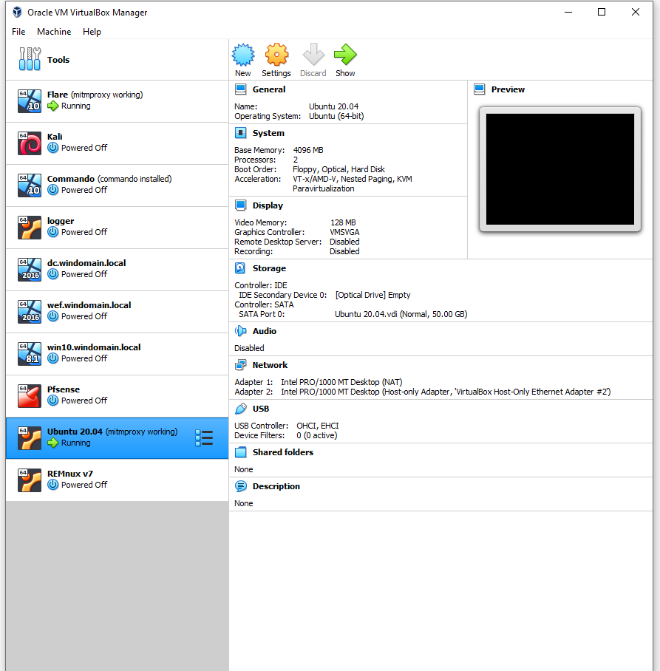Click the Audio section speaker icon

point(240,331)
